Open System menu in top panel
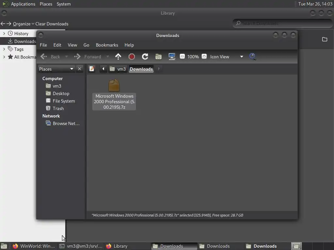Viewport: 334px width, 250px height. tap(64, 4)
